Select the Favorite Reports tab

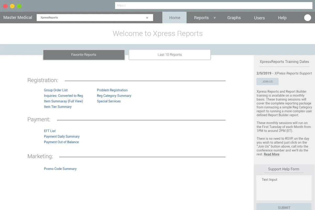pos(84,55)
